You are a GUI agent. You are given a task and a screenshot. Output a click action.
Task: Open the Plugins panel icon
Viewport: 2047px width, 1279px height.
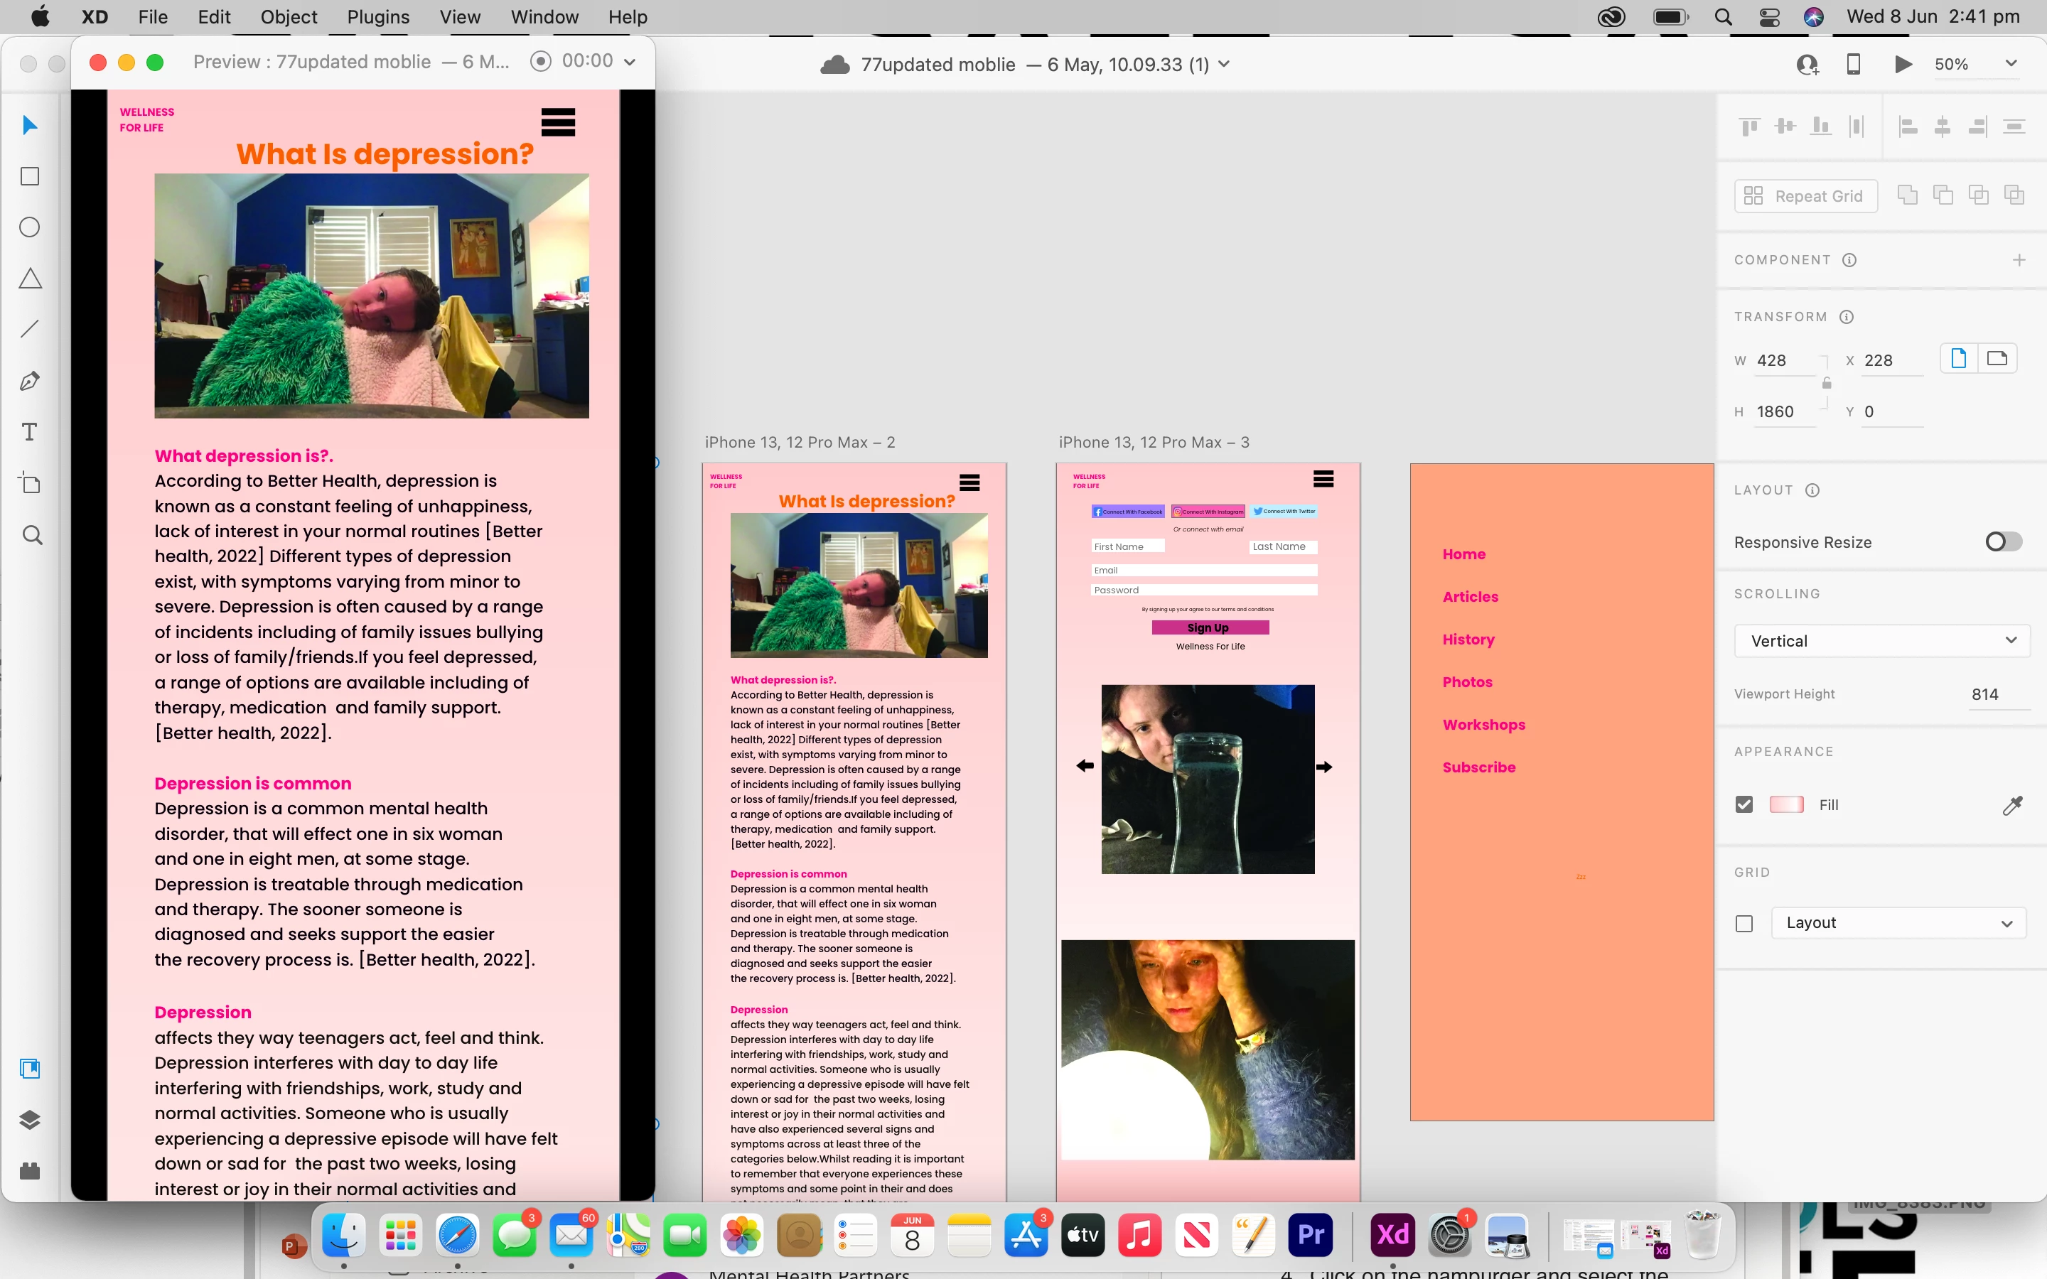pos(30,1172)
